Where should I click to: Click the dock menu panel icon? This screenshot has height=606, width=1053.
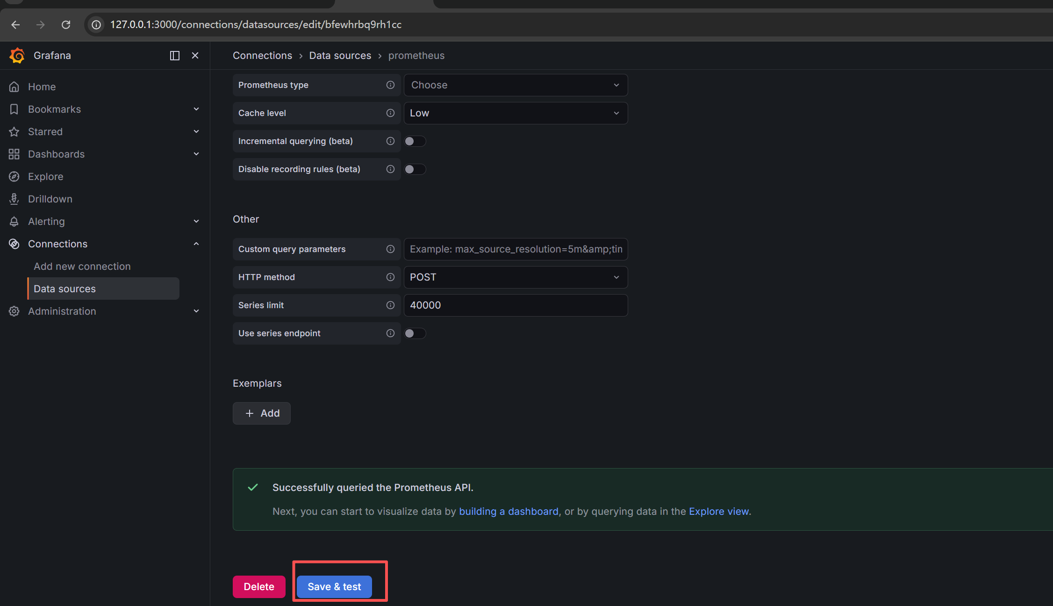(x=175, y=56)
